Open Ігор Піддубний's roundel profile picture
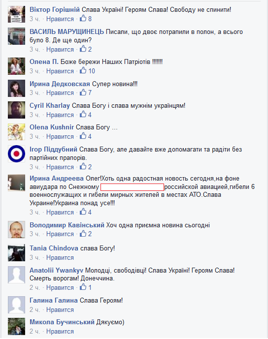The width and height of the screenshot is (268, 339). pyautogui.click(x=16, y=154)
